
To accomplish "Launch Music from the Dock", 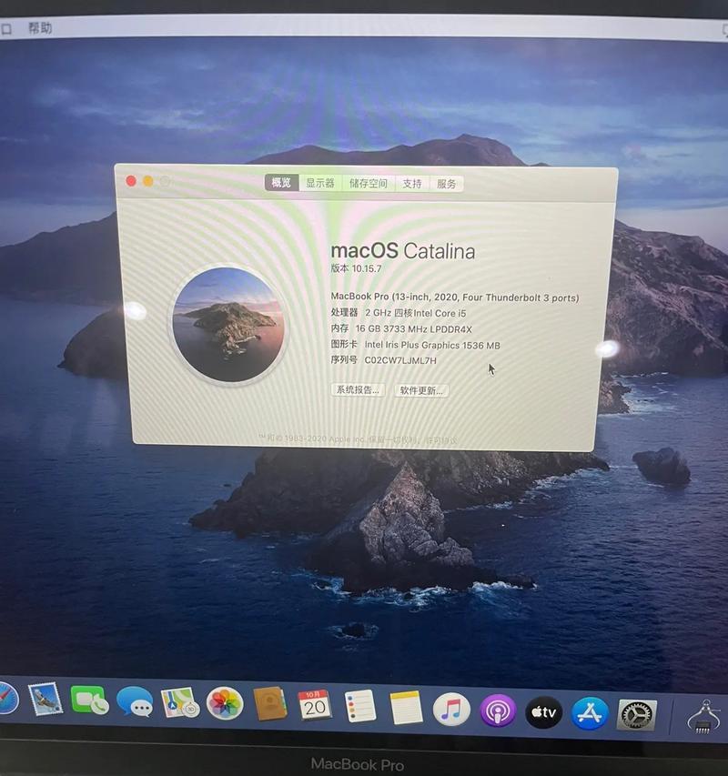I will [451, 710].
